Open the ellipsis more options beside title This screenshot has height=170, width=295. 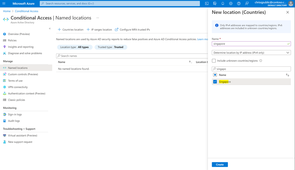point(98,18)
